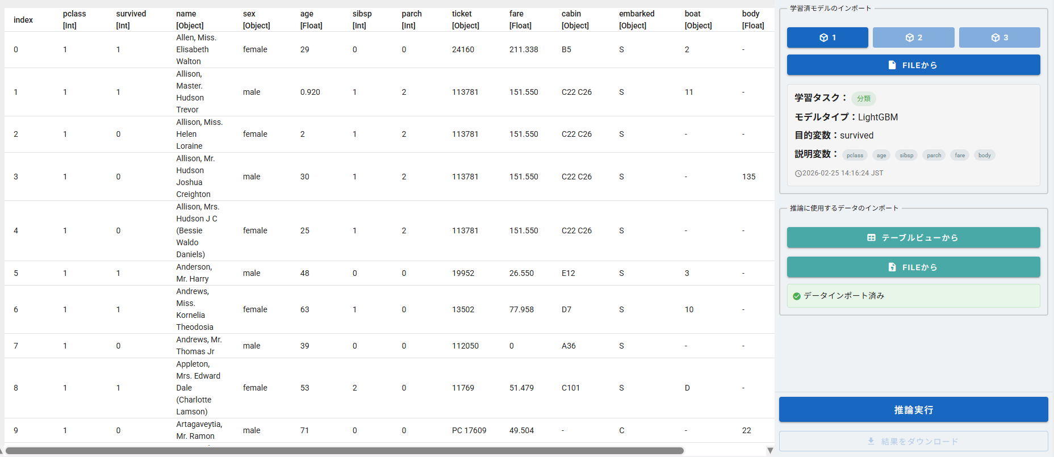Click file icon in teal data import button
The height and width of the screenshot is (457, 1054).
tap(892, 267)
